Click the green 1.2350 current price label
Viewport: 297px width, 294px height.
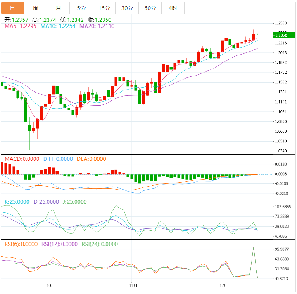pyautogui.click(x=284, y=35)
